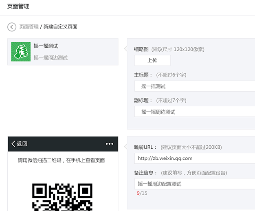The image size is (255, 211).
Task: Focus the 副标题 input field
Action: (195, 112)
